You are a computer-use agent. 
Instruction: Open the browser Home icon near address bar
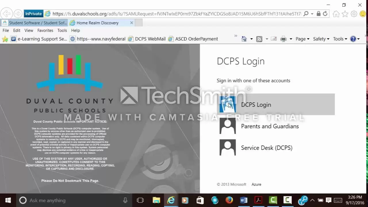click(336, 14)
